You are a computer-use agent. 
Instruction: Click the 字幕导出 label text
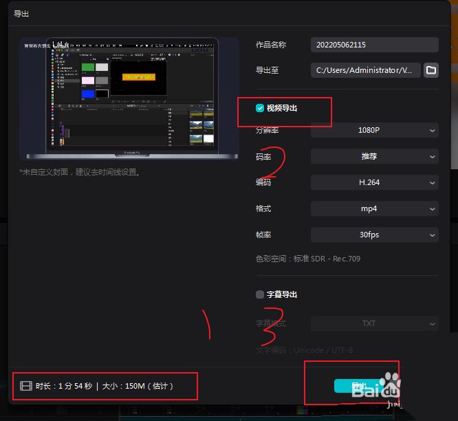click(x=282, y=294)
